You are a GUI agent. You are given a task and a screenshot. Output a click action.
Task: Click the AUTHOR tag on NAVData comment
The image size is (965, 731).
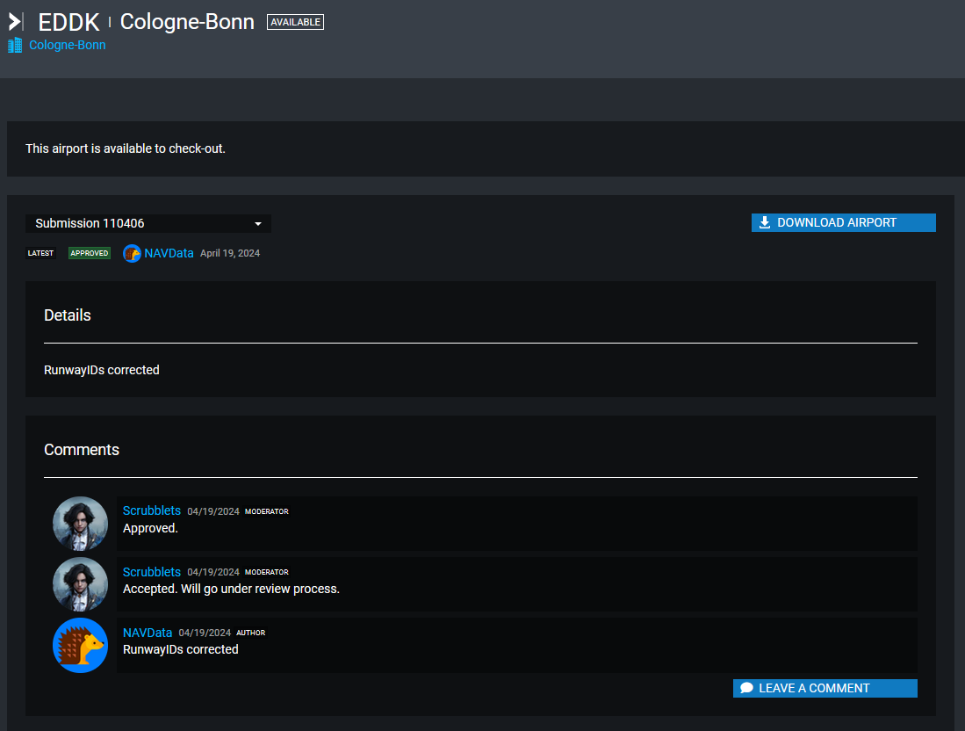click(251, 633)
